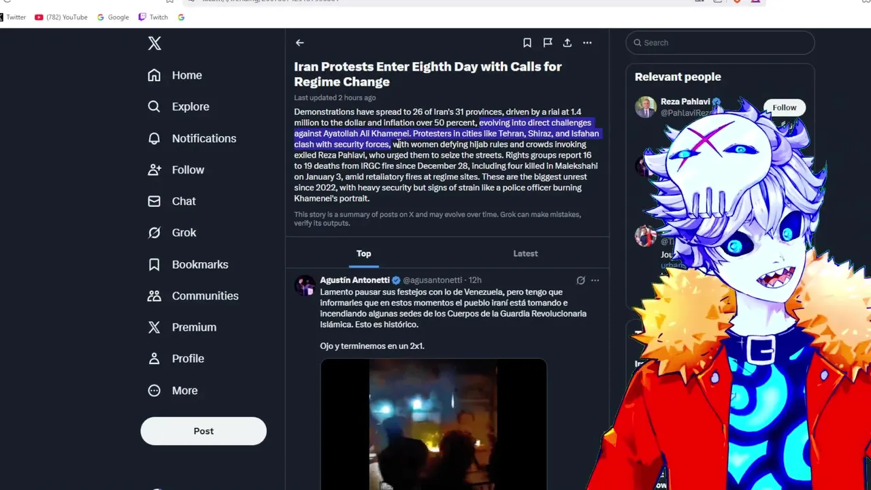Share the story via upload icon
The height and width of the screenshot is (490, 871).
(567, 43)
